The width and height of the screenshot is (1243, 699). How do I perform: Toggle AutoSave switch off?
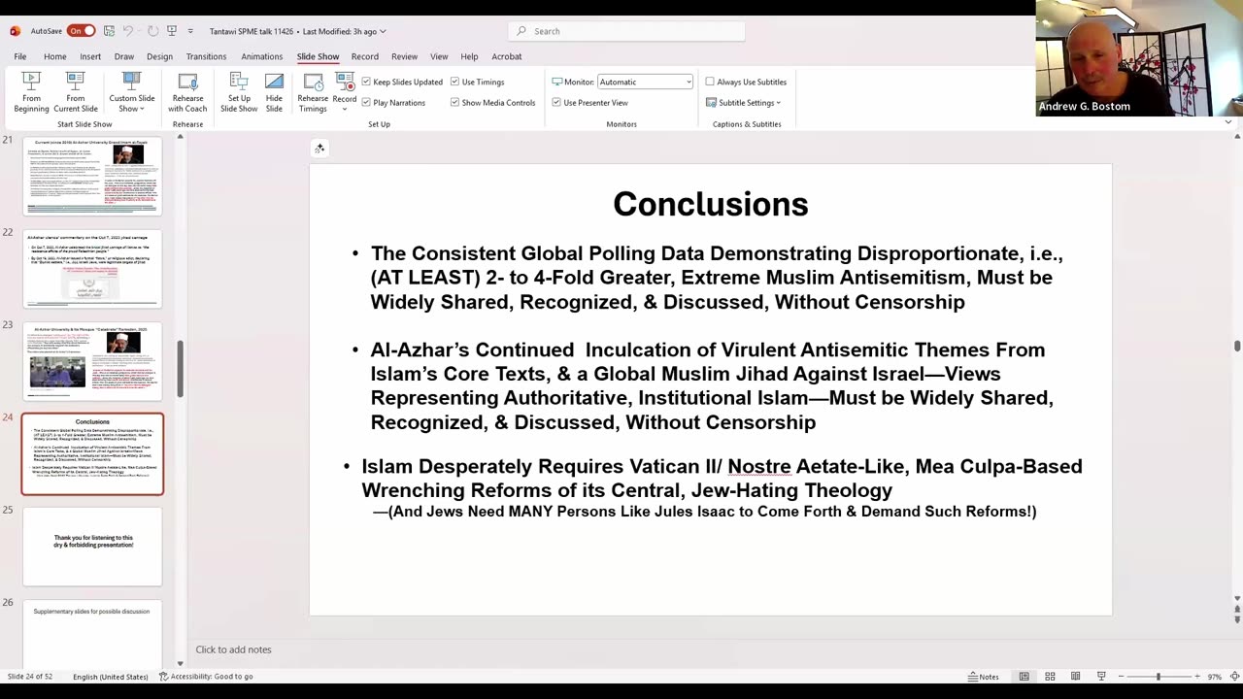click(81, 31)
